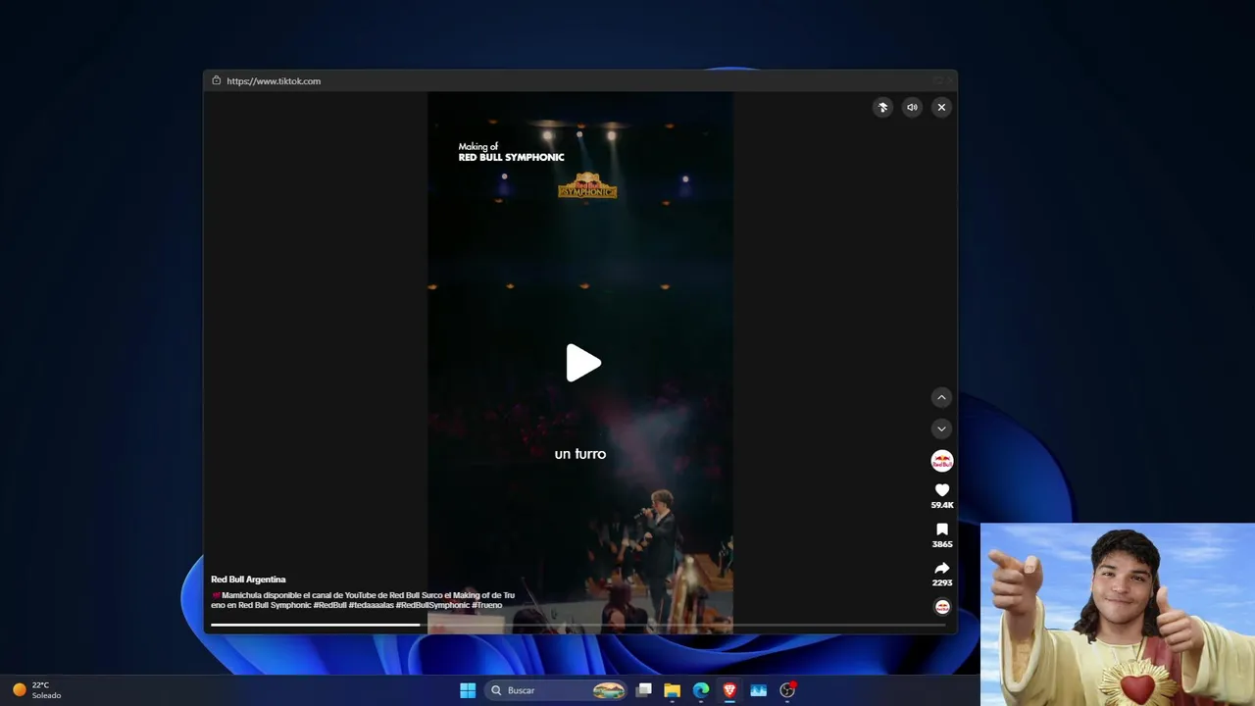Click the 59.4K likes count
The height and width of the screenshot is (706, 1255).
click(942, 505)
